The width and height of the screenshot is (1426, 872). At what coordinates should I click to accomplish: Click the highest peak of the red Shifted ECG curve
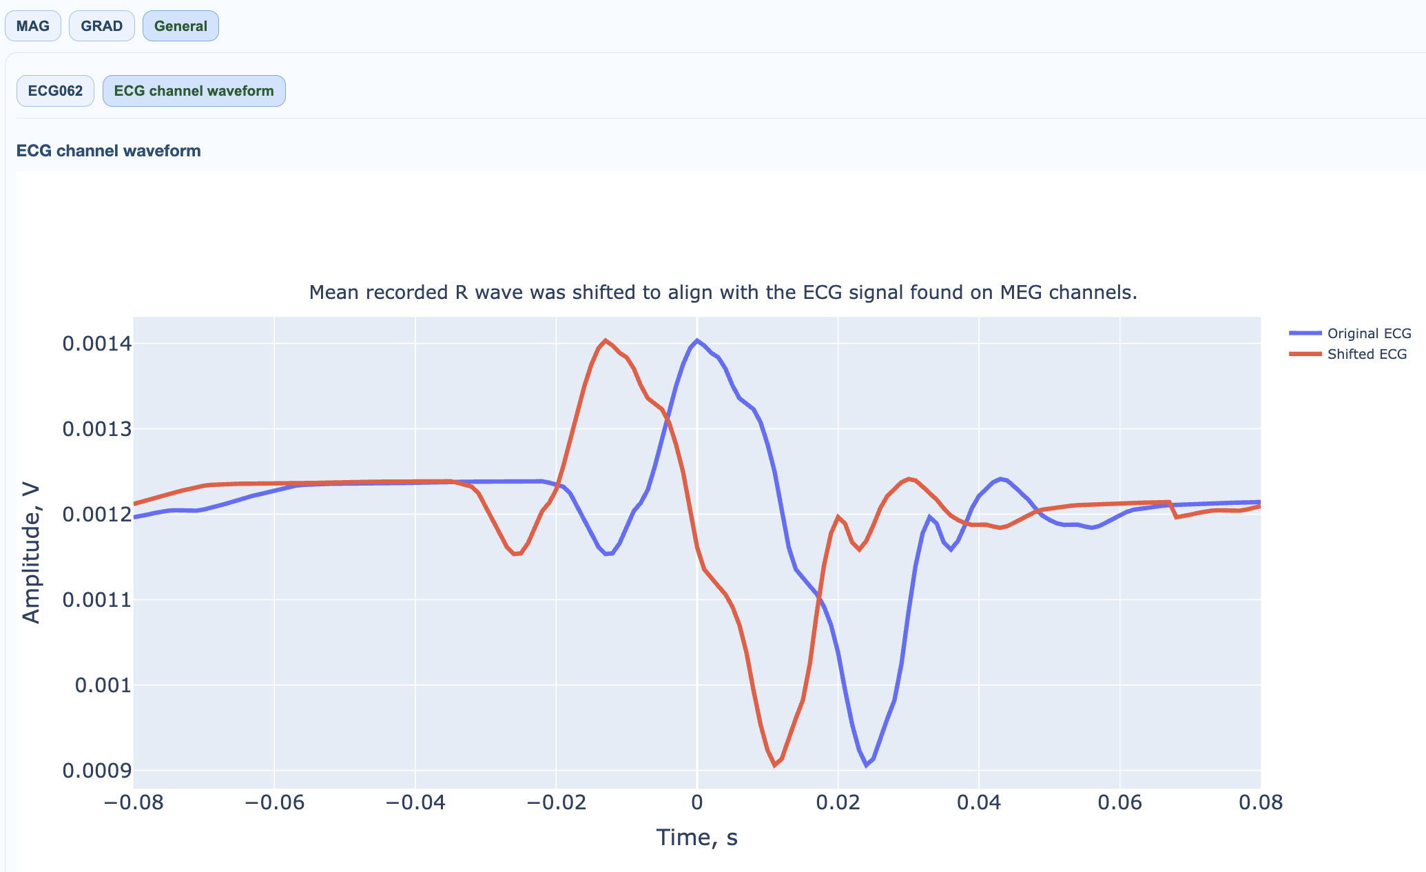point(606,340)
